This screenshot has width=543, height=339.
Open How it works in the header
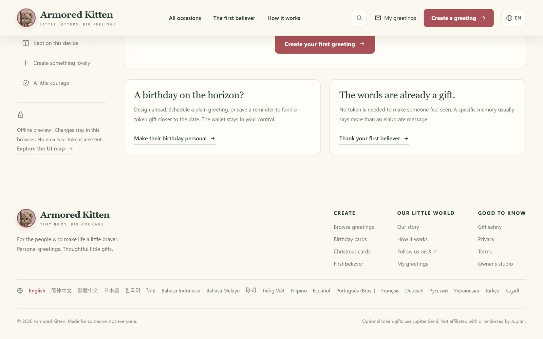284,18
